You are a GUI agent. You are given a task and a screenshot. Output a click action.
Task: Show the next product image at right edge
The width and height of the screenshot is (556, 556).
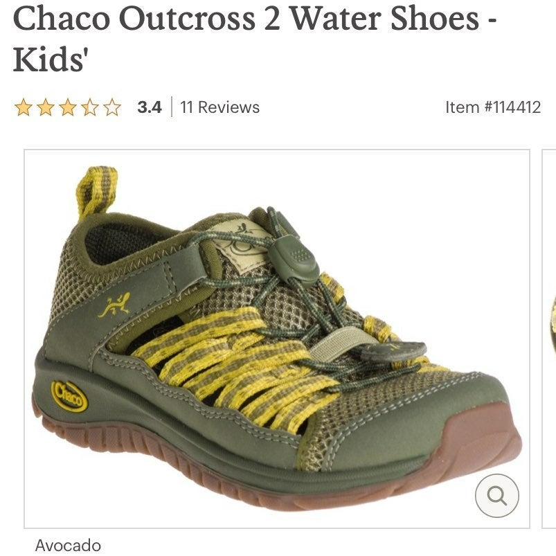pyautogui.click(x=549, y=339)
